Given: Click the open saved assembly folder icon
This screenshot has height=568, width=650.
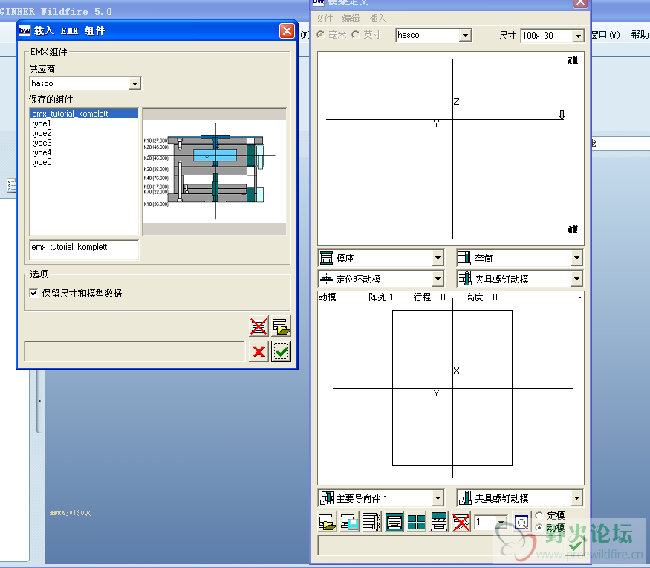Looking at the screenshot, I should pos(281,326).
